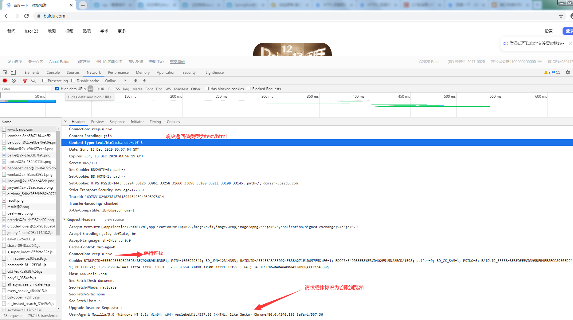Viewport: 573px width, 320px height.
Task: Bookmark this page with the star
Action: pyautogui.click(x=561, y=16)
